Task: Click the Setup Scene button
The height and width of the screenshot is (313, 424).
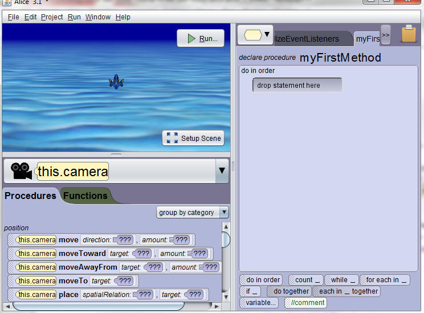Action: click(x=193, y=138)
